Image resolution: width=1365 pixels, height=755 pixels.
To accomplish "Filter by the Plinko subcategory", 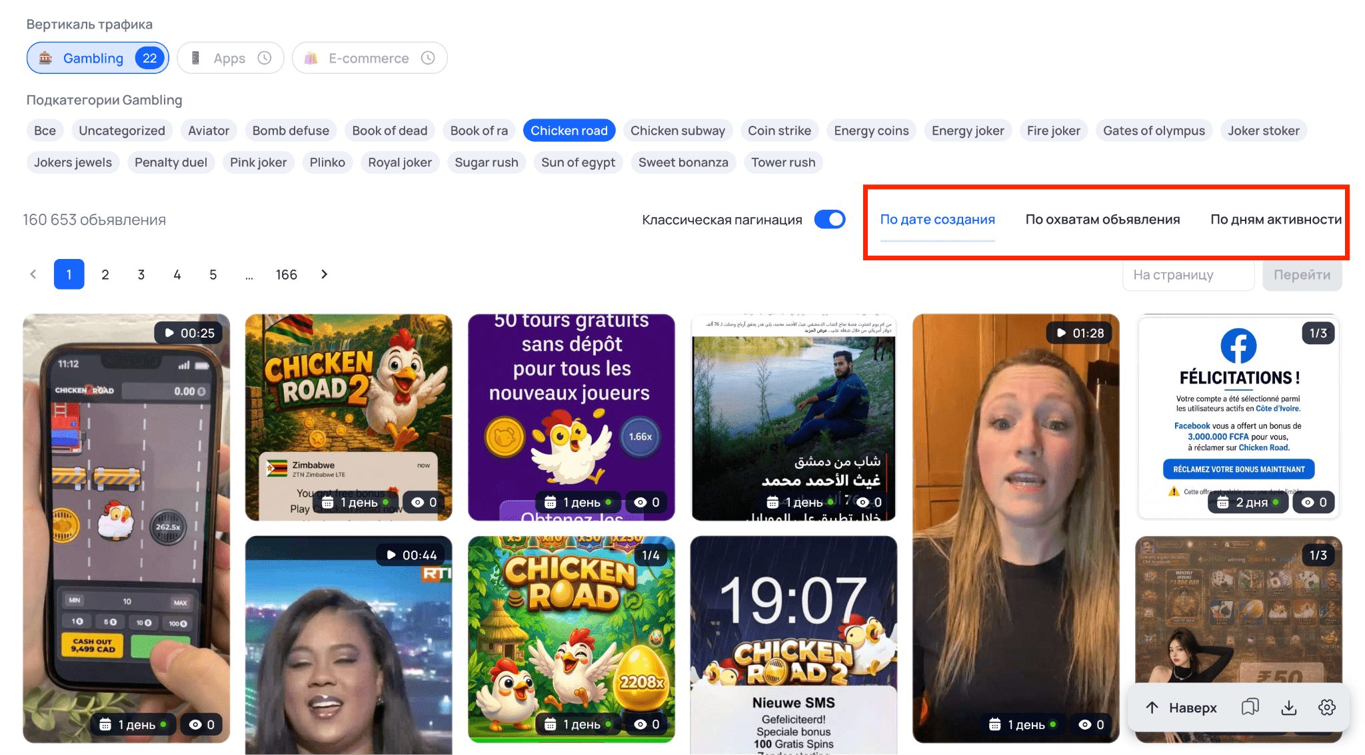I will click(x=327, y=162).
